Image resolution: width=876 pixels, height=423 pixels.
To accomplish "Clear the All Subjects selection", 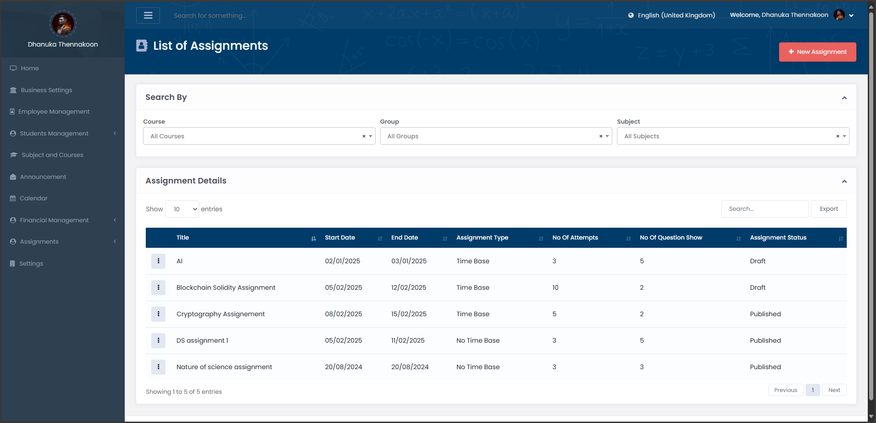I will pyautogui.click(x=838, y=136).
